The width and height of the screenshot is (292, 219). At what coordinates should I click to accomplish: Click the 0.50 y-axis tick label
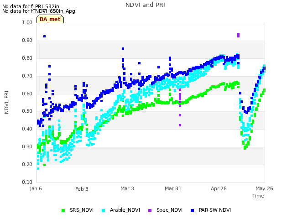coord(27,111)
